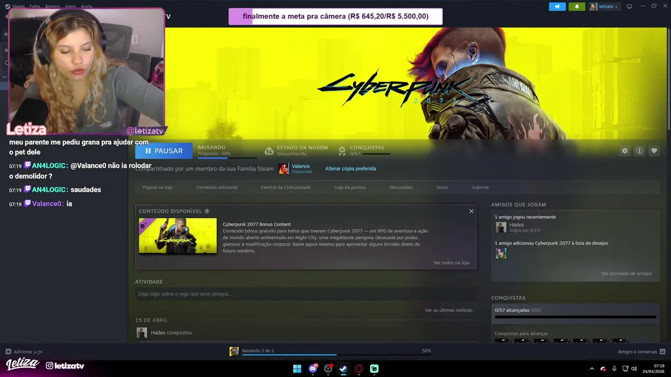Image resolution: width=671 pixels, height=377 pixels.
Task: Open the green chat-bot taskbar icon
Action: [374, 369]
